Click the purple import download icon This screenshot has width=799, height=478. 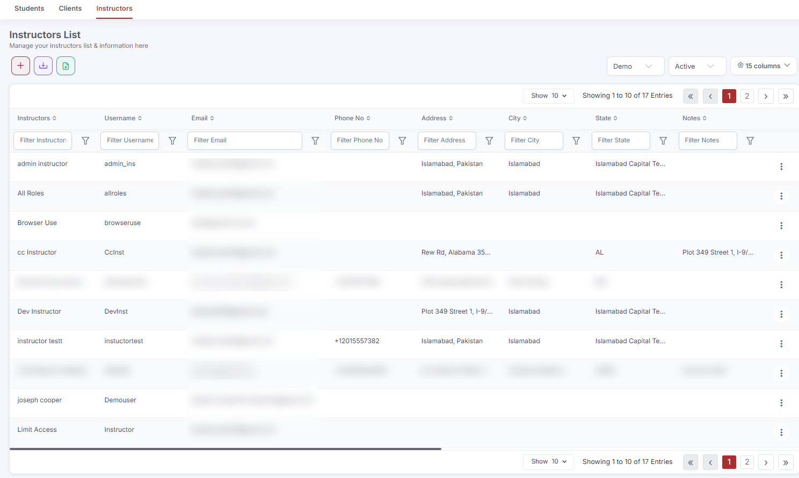(43, 66)
